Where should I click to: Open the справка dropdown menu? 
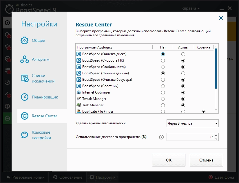point(191,8)
